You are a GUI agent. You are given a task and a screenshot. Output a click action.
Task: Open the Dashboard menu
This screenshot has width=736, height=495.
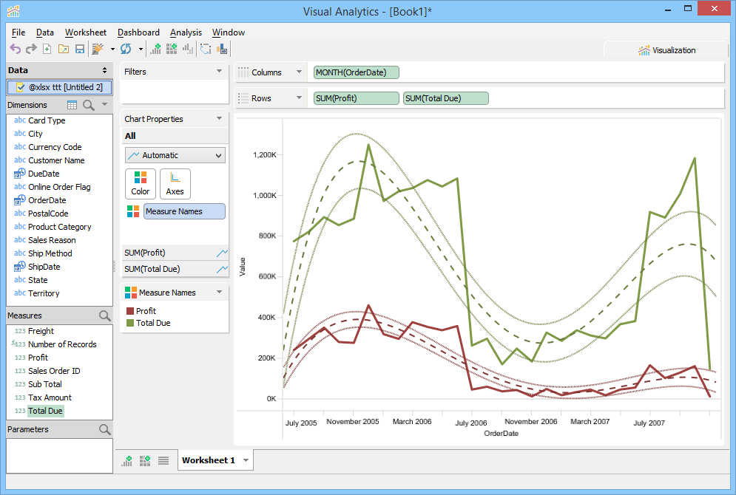click(x=138, y=33)
